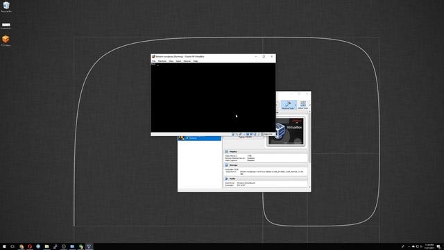Image resolution: width=444 pixels, height=250 pixels.
Task: Select Machine Tools in VirtualBox Manager
Action: pos(288,105)
